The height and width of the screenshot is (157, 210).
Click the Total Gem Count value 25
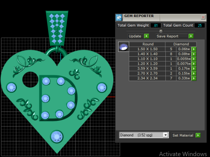[199, 25]
